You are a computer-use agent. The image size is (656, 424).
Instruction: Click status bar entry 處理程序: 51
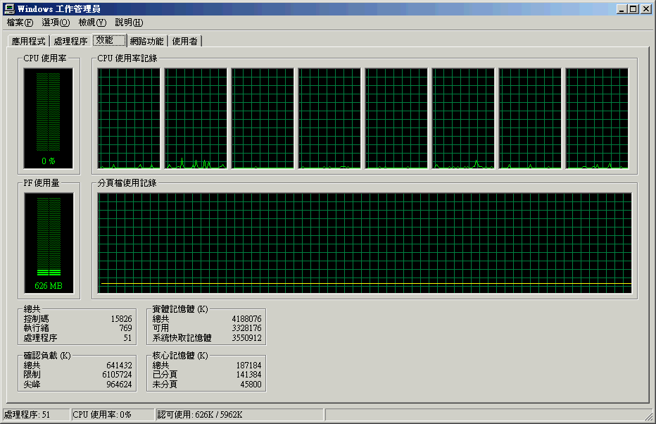pyautogui.click(x=37, y=415)
